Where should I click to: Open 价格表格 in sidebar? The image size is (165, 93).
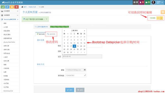pyautogui.click(x=6, y=68)
